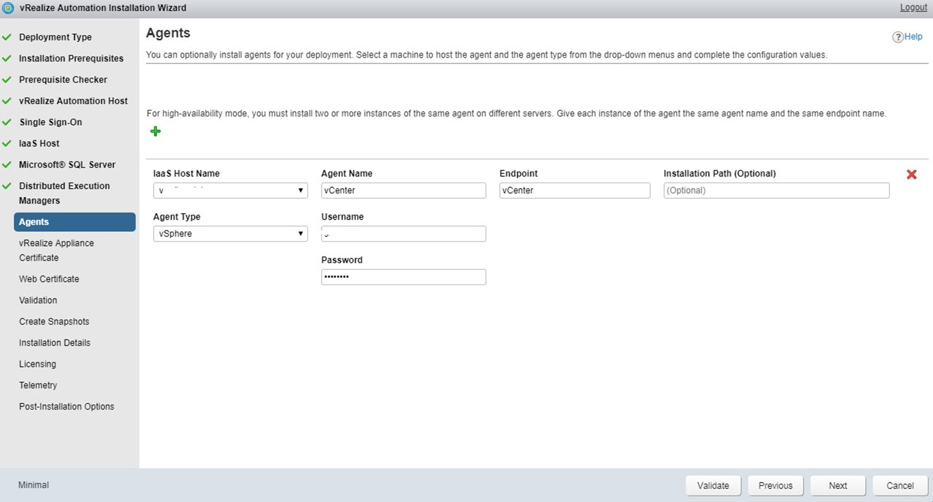Open the Prerequisite Checker step
This screenshot has width=933, height=502.
point(63,80)
